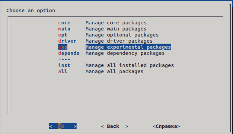Select the depends menu tag
This screenshot has width=233, height=134.
coord(69,53)
